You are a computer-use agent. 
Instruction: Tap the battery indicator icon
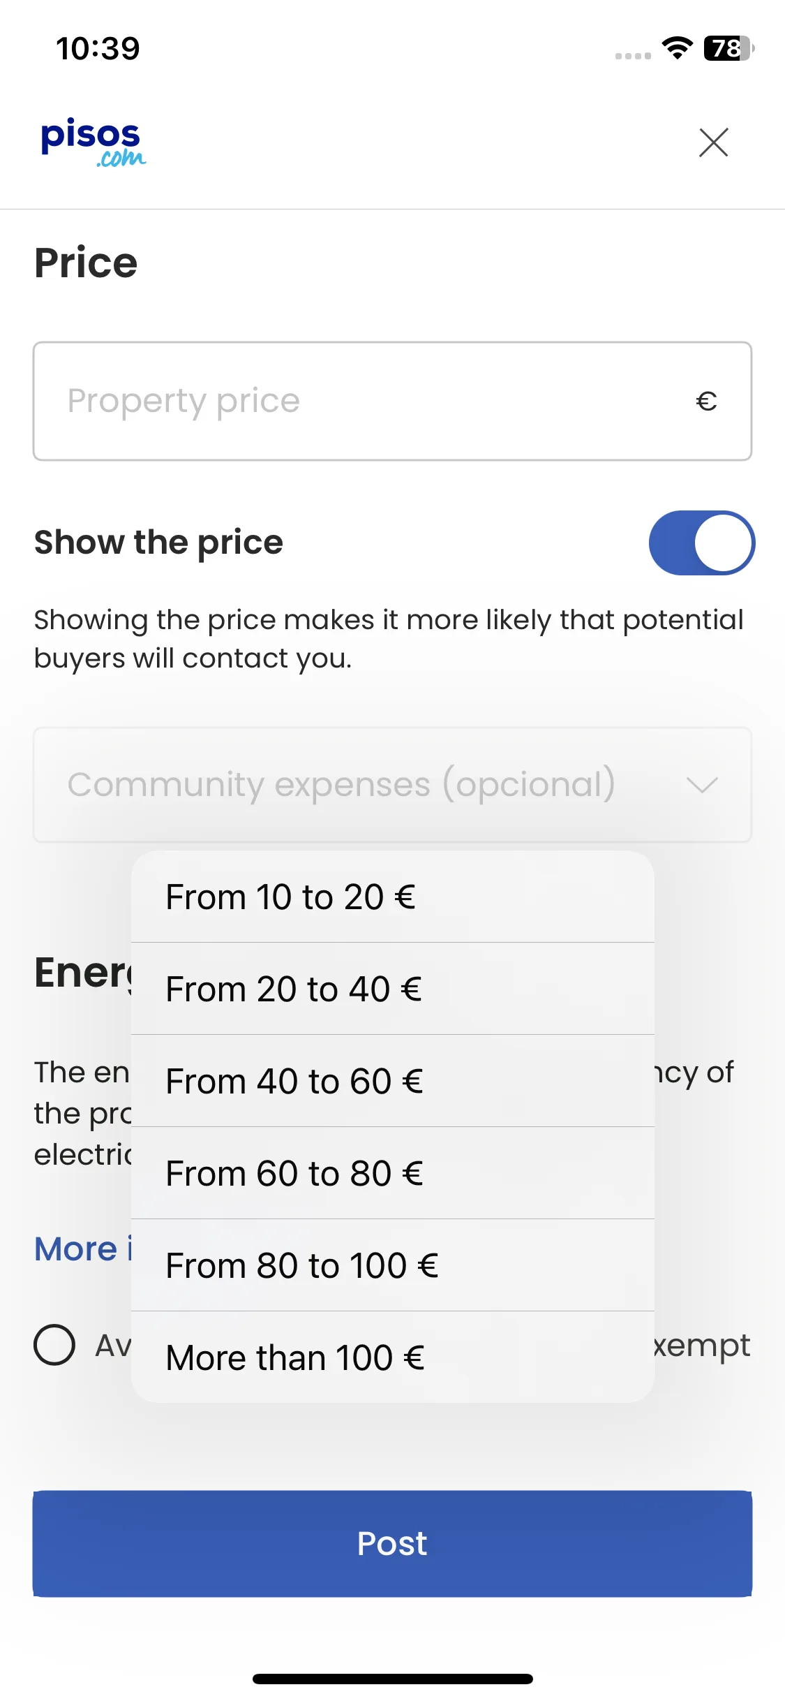click(x=729, y=48)
